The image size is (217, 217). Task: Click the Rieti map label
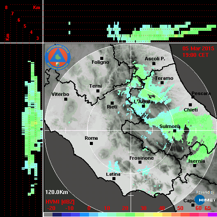coord(112,107)
